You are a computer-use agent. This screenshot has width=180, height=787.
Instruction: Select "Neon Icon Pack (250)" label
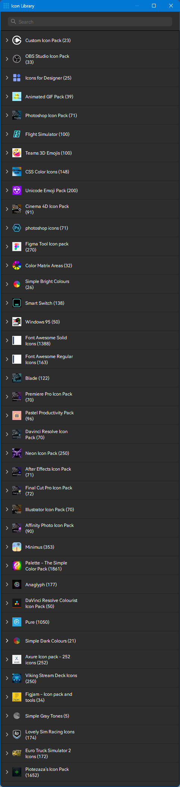click(x=47, y=453)
